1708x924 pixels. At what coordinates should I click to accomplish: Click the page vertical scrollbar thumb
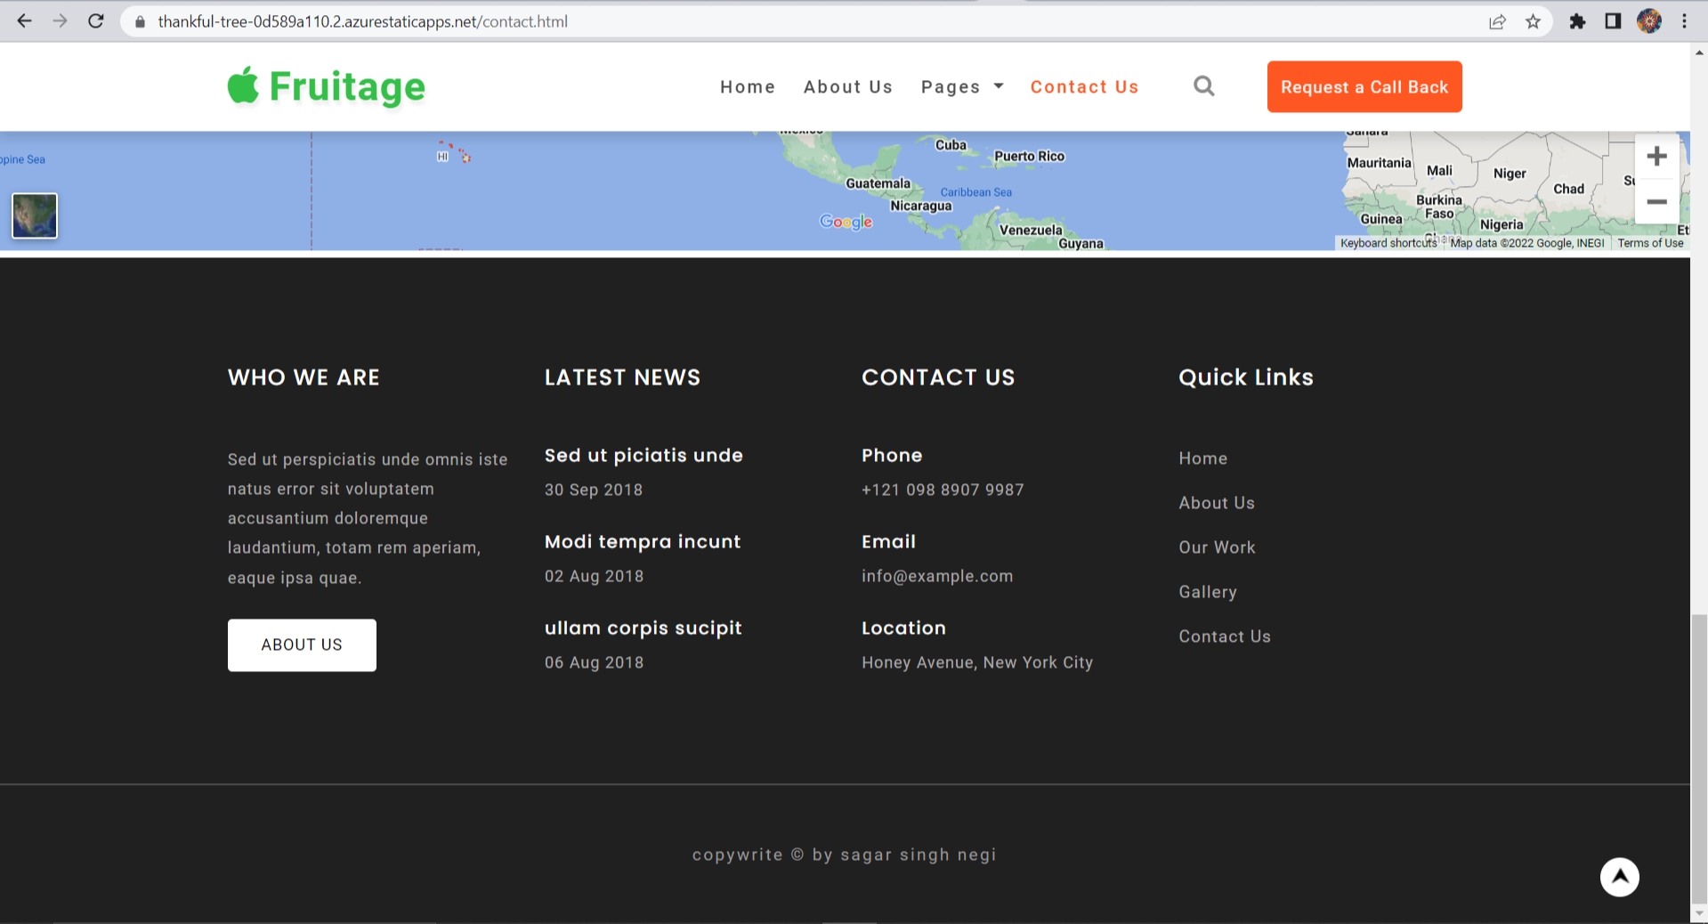point(1699,758)
